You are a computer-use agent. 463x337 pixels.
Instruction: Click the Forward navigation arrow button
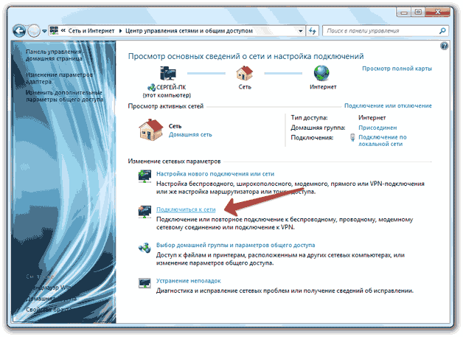tap(34, 31)
